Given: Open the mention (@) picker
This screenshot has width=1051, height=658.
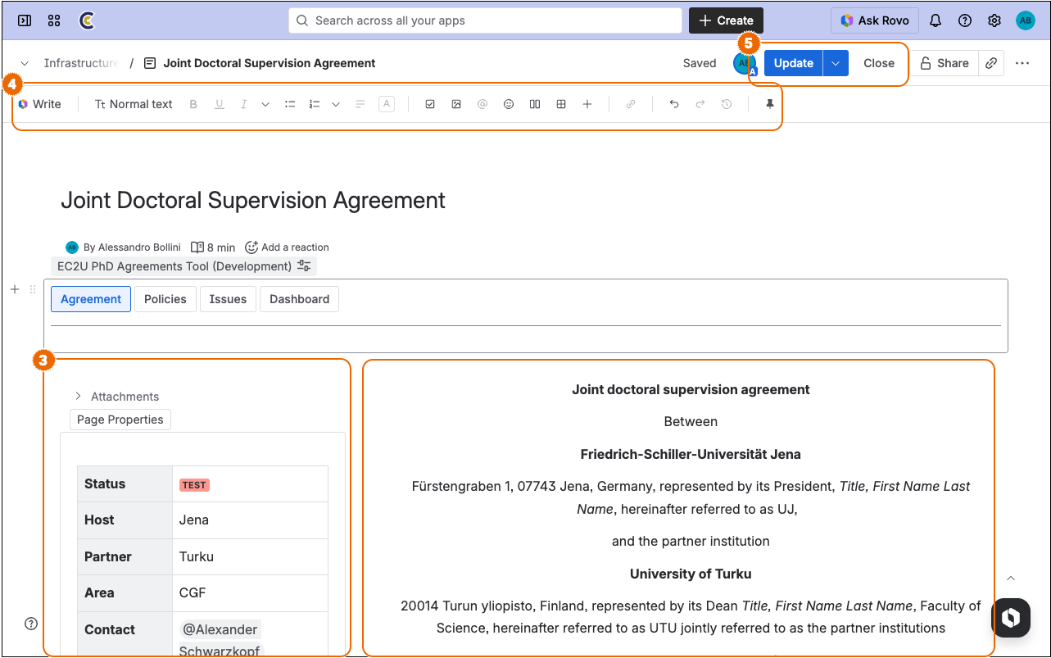Looking at the screenshot, I should pos(482,104).
